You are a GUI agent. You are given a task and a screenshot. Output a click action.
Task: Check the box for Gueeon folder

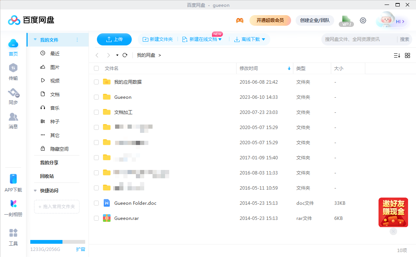[x=96, y=97]
